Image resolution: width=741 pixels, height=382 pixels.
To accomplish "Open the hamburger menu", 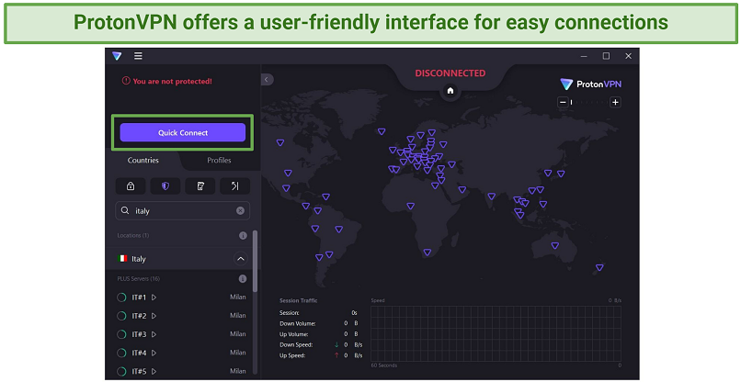I will (x=138, y=56).
